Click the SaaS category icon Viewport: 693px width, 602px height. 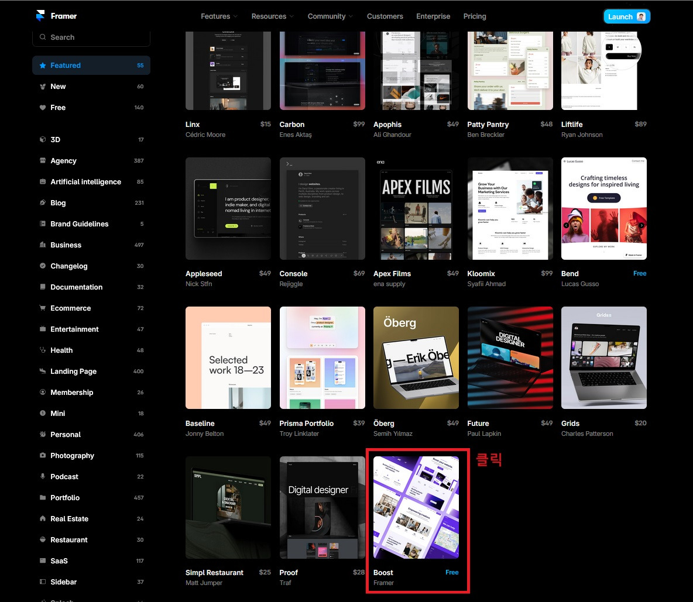point(42,560)
